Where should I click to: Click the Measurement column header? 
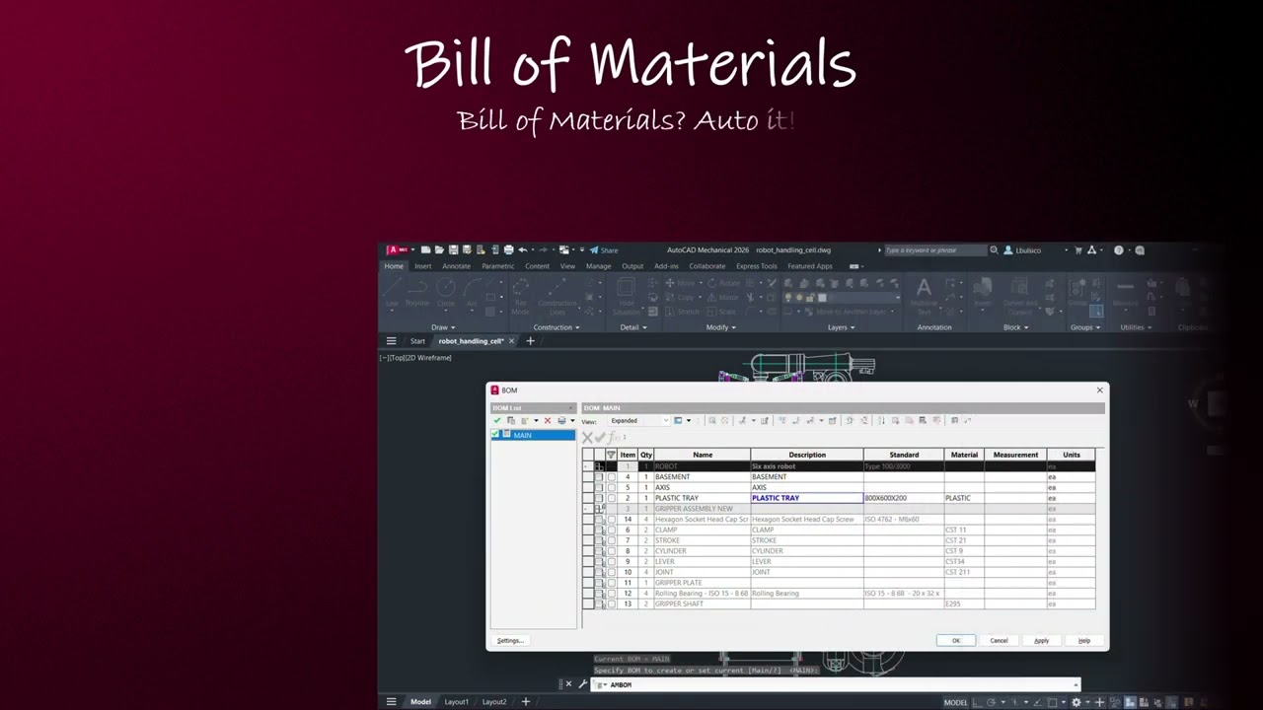(1015, 455)
